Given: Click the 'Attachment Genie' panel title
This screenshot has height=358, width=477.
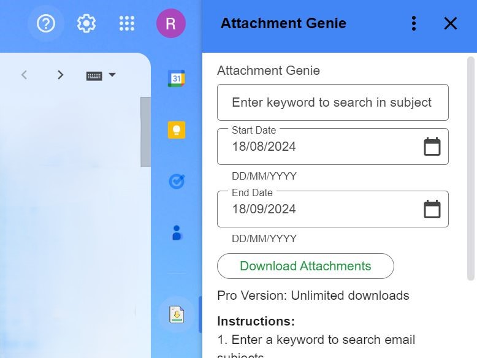Looking at the screenshot, I should point(283,23).
